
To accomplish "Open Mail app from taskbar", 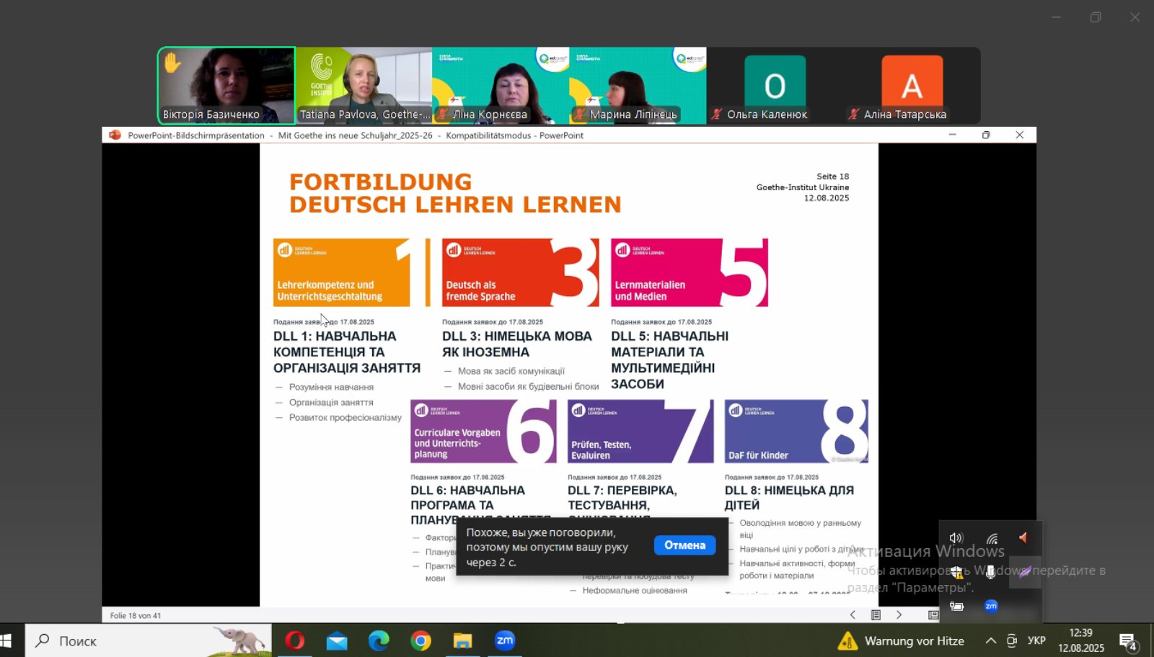I will point(337,640).
